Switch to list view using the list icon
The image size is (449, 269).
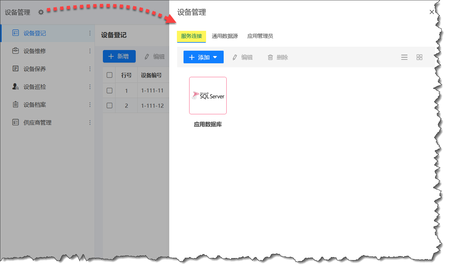tap(404, 57)
